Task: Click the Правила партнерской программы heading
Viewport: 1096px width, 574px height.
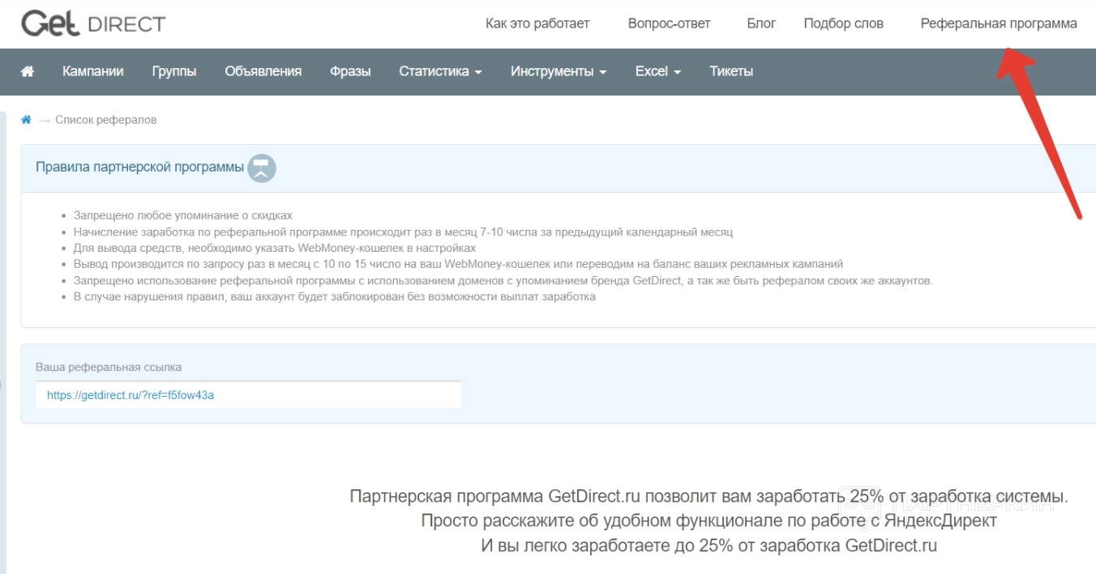Action: pyautogui.click(x=139, y=167)
